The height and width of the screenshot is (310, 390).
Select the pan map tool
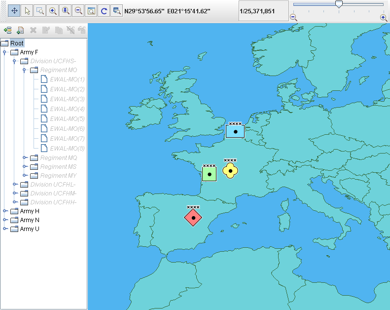click(x=14, y=10)
